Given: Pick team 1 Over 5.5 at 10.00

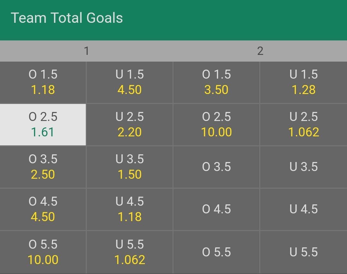Looking at the screenshot, I should [43, 252].
